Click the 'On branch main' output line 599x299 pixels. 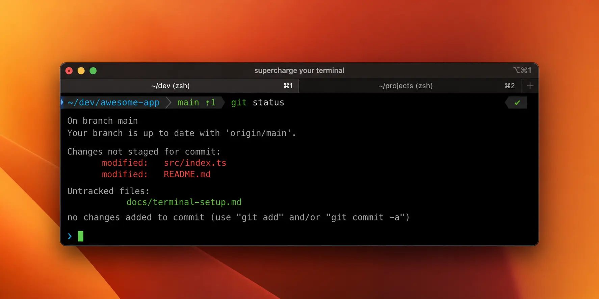click(x=102, y=121)
